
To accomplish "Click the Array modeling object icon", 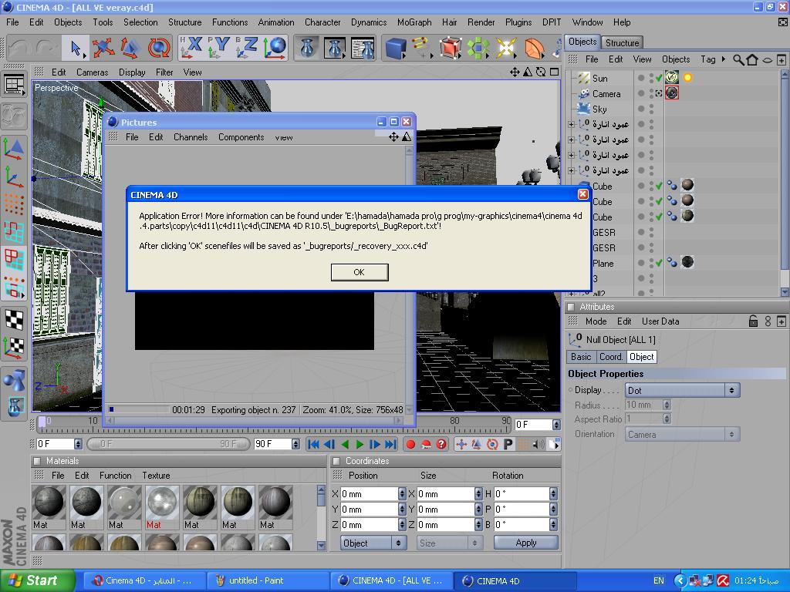I will (x=478, y=49).
